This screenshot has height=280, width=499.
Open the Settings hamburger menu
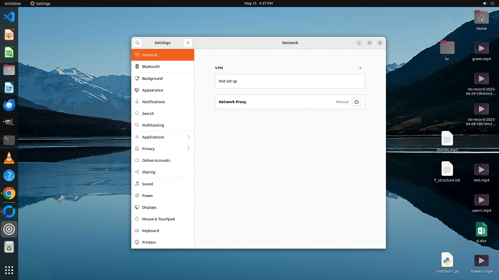pyautogui.click(x=188, y=43)
